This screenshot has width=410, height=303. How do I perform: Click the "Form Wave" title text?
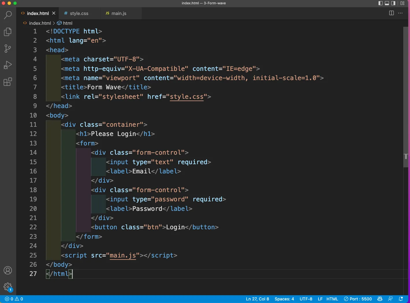coord(104,87)
